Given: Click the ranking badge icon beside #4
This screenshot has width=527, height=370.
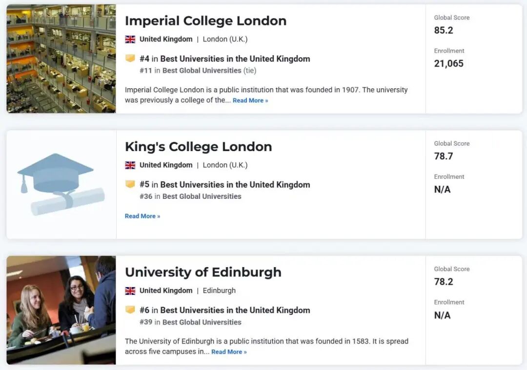Looking at the screenshot, I should pos(130,58).
